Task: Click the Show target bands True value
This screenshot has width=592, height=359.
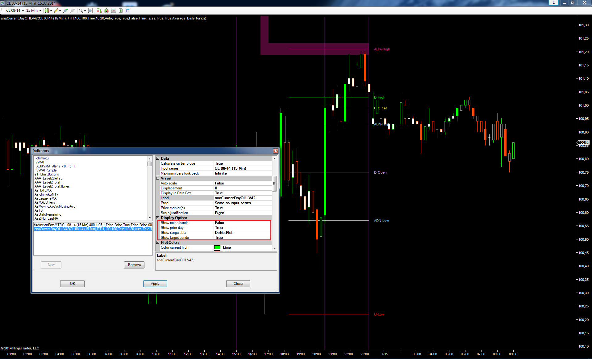Action: pyautogui.click(x=243, y=238)
